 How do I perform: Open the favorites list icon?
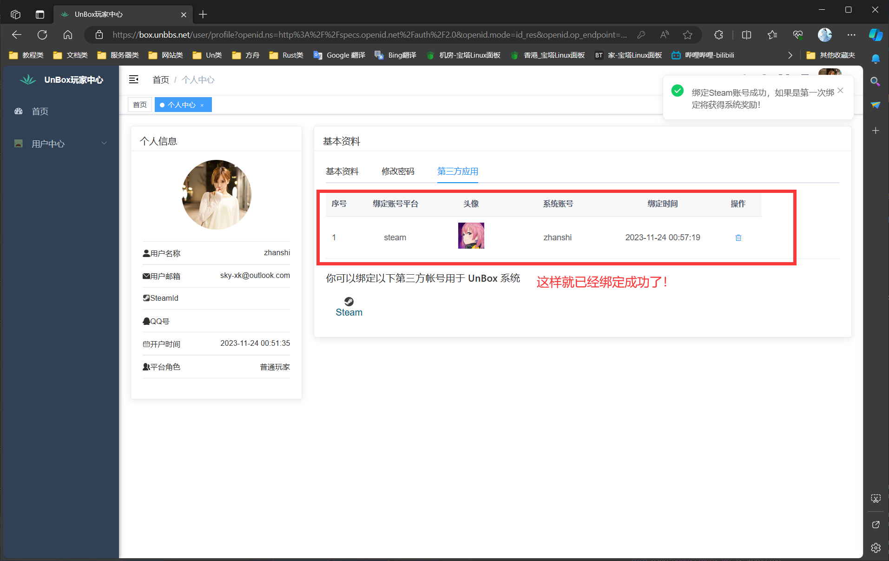(x=772, y=35)
